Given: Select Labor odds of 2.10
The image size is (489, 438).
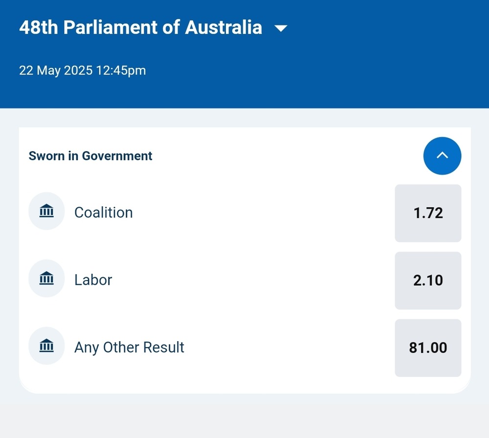Looking at the screenshot, I should [428, 281].
